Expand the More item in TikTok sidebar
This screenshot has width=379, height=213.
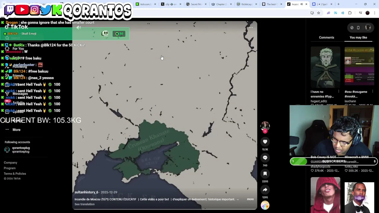[x=17, y=130]
